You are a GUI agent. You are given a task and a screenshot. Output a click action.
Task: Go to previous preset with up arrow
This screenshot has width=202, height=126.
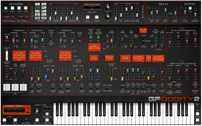click(x=28, y=108)
